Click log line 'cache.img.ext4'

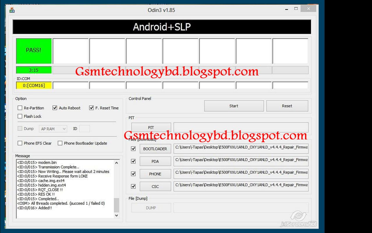41,181
